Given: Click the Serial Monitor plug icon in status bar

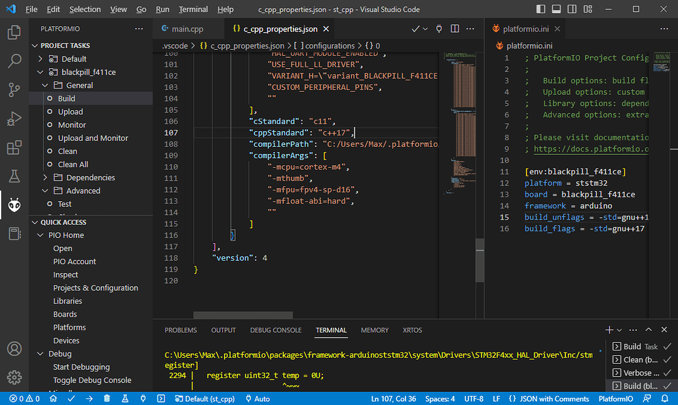Looking at the screenshot, I should [x=143, y=398].
